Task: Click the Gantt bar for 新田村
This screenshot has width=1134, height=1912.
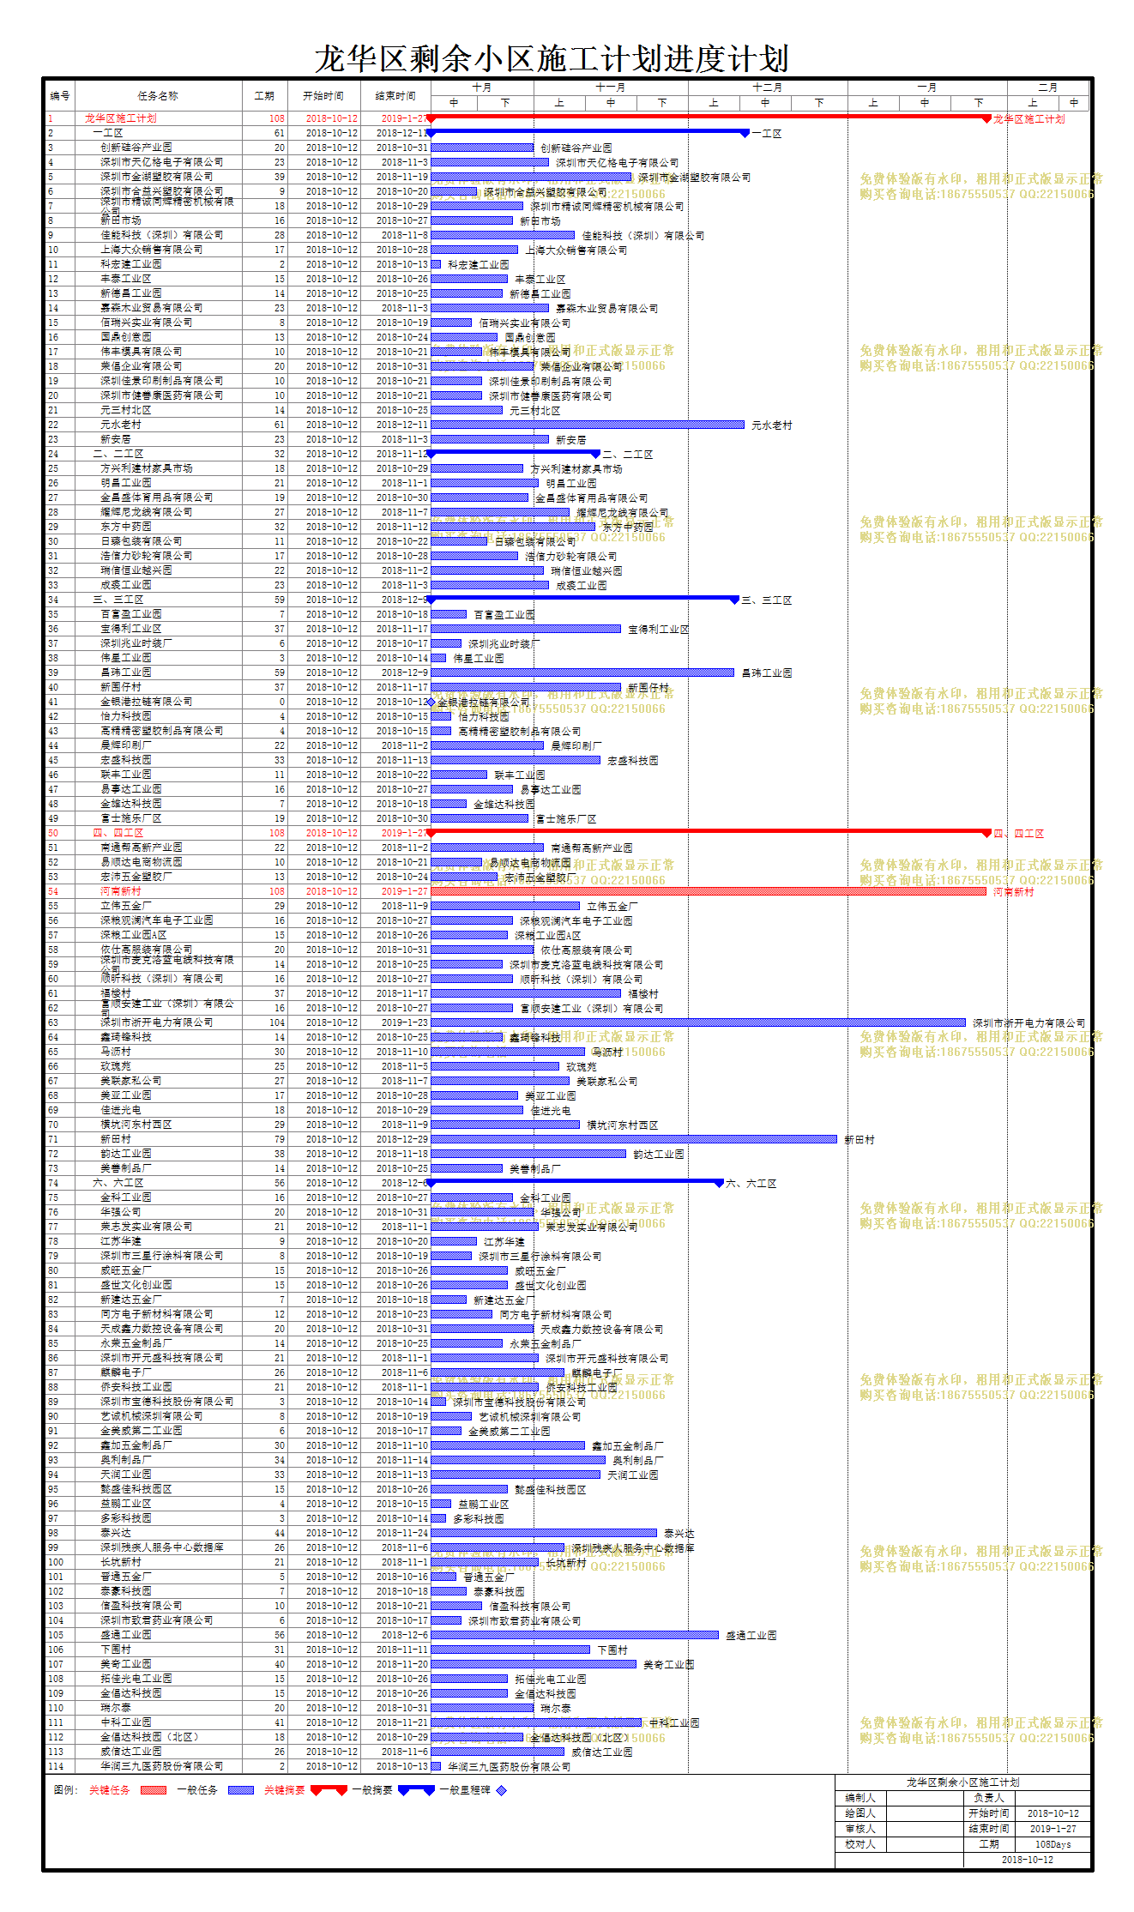Action: [634, 1139]
